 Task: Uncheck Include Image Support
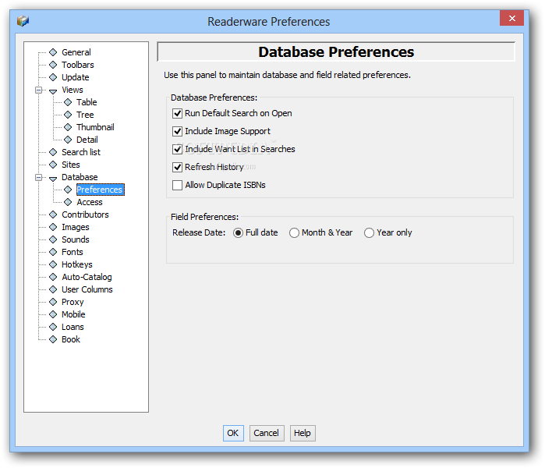pyautogui.click(x=178, y=131)
